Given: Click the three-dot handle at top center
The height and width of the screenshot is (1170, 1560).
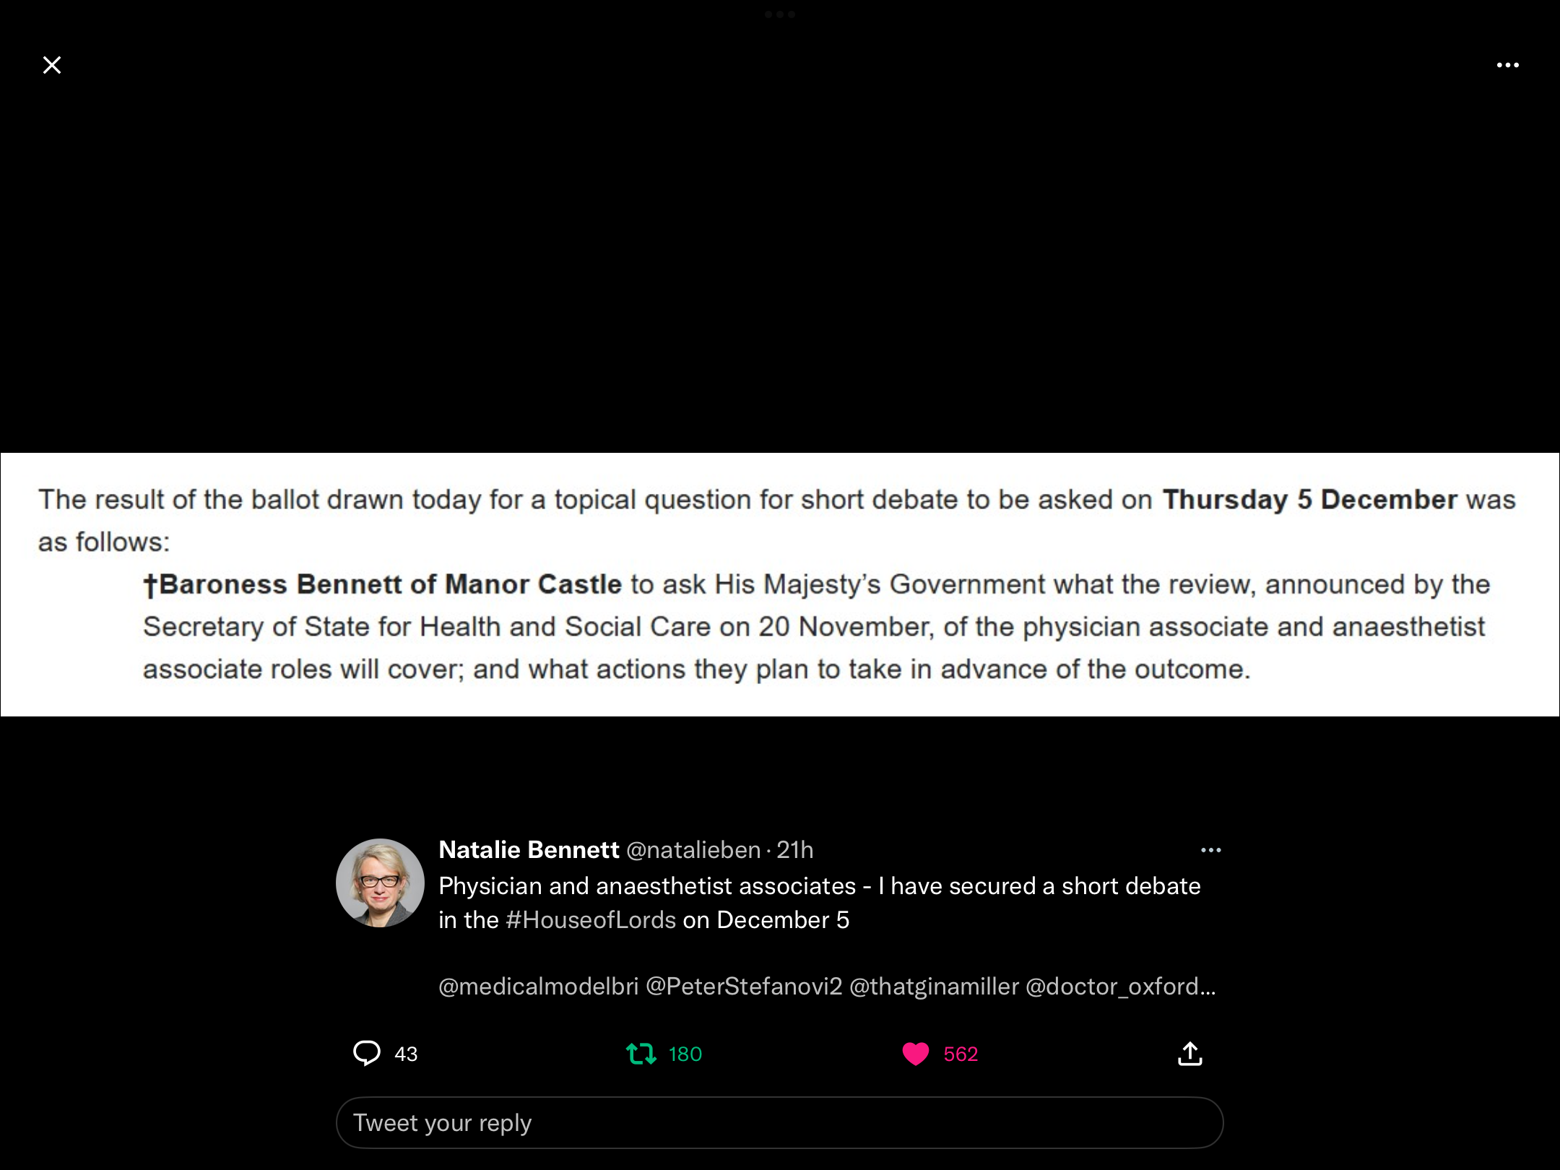Looking at the screenshot, I should click(780, 14).
